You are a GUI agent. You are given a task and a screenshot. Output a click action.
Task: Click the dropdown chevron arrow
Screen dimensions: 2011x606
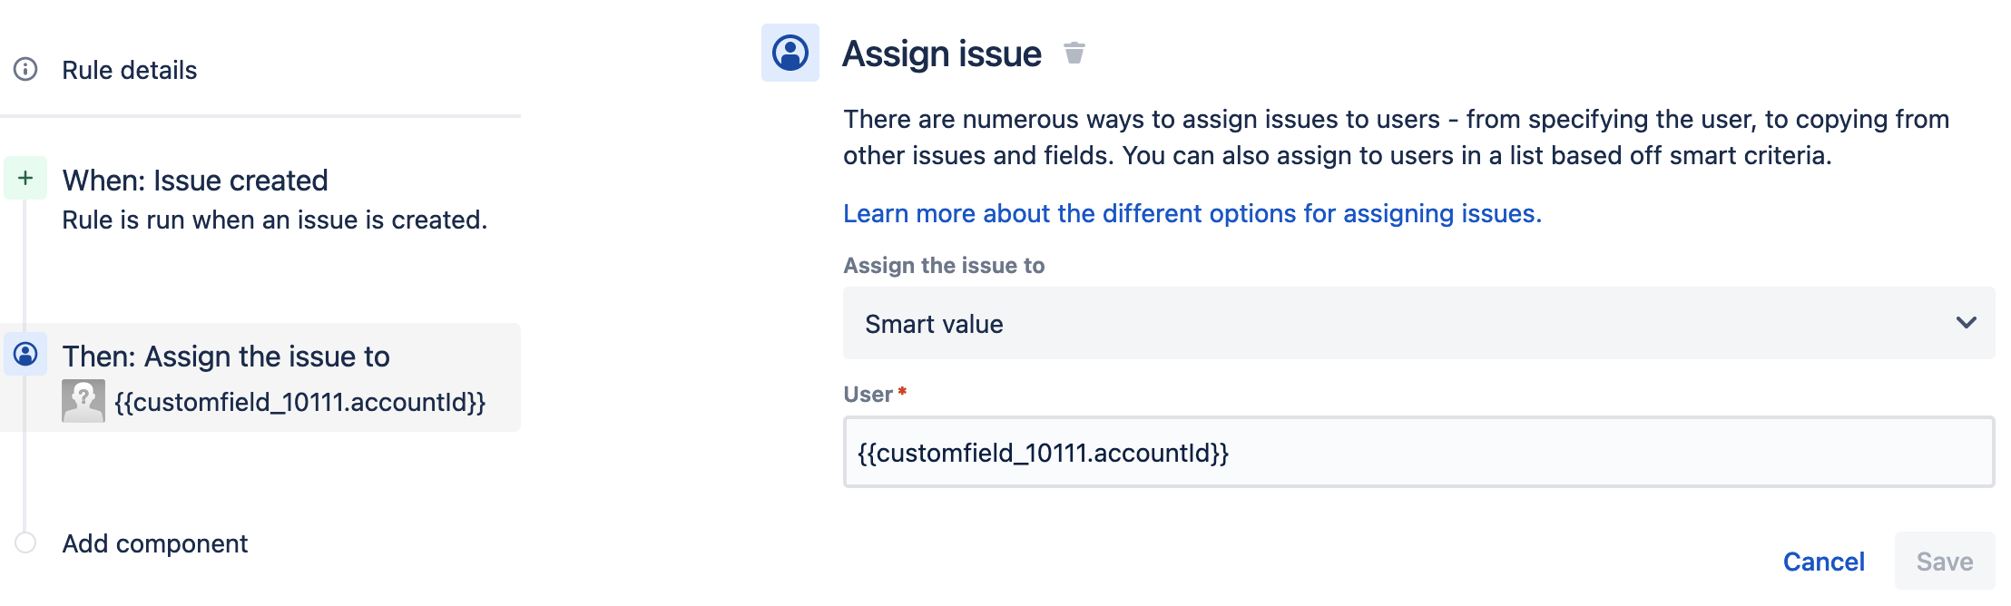(x=1966, y=323)
